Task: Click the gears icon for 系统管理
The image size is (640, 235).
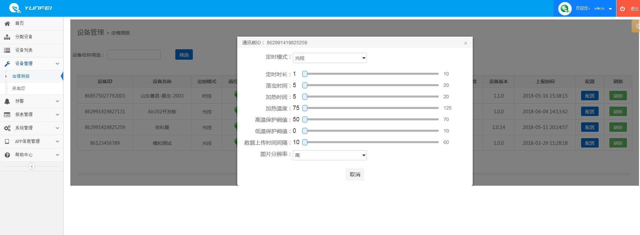Action: point(7,128)
